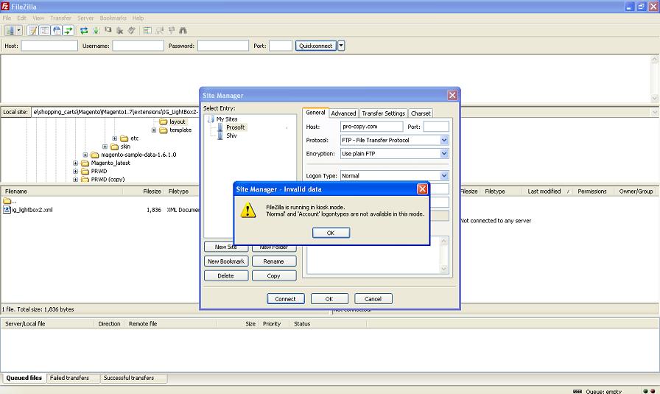Screen dimensions: 660x394
Task: Click the ig_lightbox2.xml file icon
Action: 7,210
